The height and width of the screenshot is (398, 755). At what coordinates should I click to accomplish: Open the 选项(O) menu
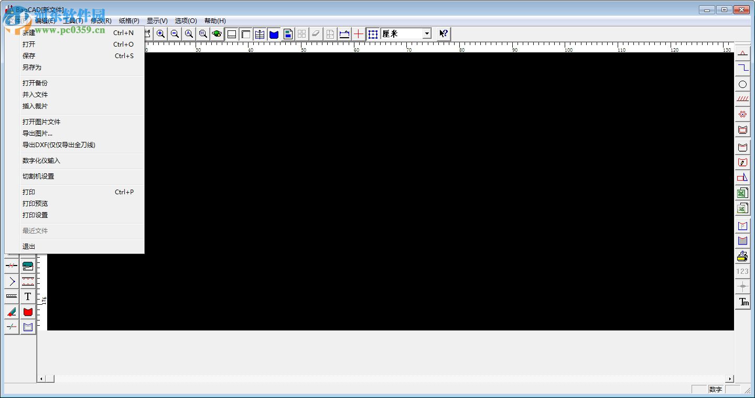pyautogui.click(x=186, y=20)
